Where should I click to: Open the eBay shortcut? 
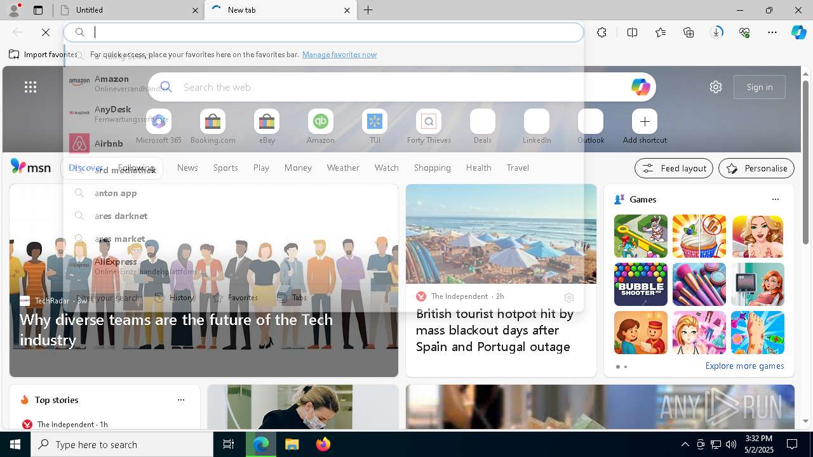pyautogui.click(x=267, y=127)
